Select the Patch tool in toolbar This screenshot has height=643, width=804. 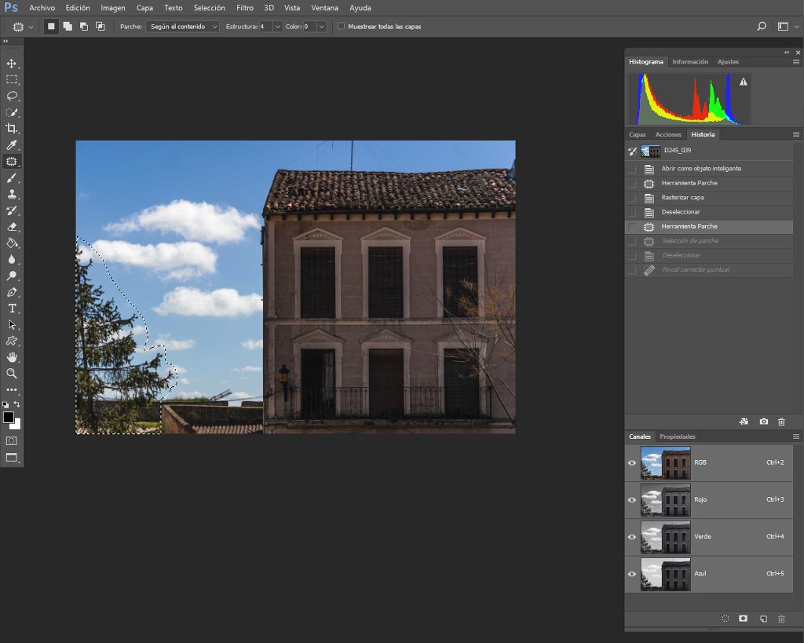click(x=11, y=162)
